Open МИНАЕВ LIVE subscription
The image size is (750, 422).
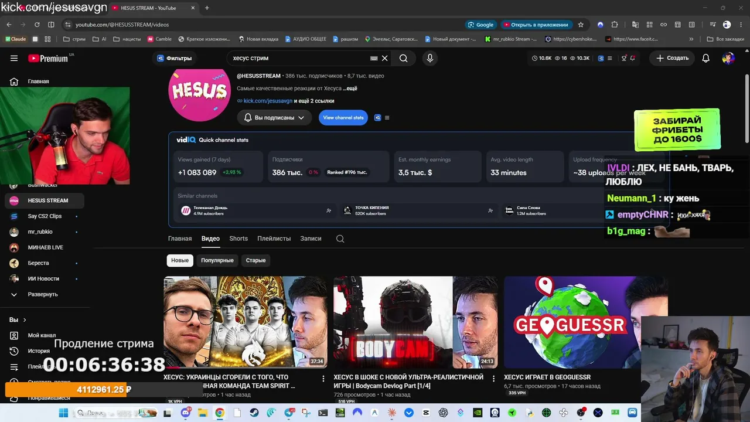coord(45,247)
